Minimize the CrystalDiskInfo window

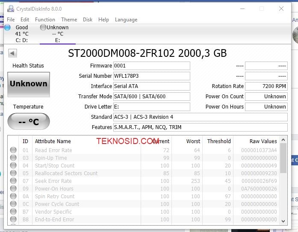point(242,9)
